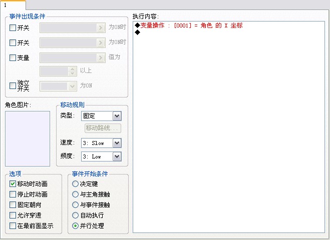Open the 类型 movement type dropdown
Screen dimensions: 330x240
click(117, 116)
